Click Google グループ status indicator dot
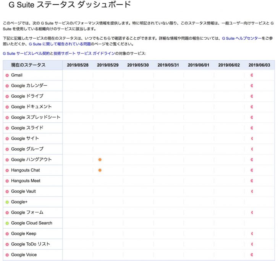 tap(7, 149)
